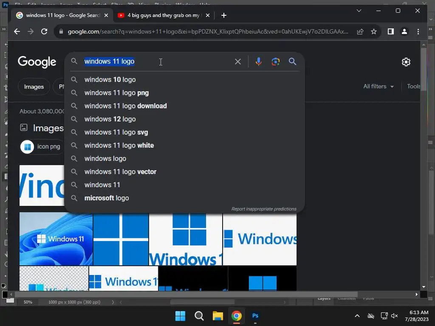
Task: Choose suggestion windows 11 logo vector
Action: (x=184, y=172)
